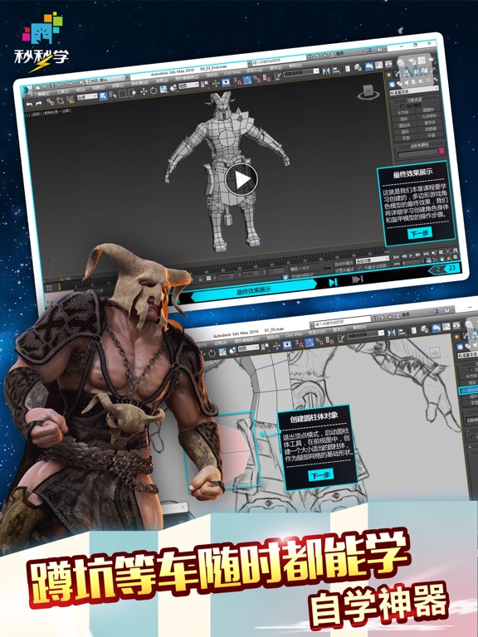
Task: Open the 全部 selection filter dropdown
Action: (x=87, y=97)
